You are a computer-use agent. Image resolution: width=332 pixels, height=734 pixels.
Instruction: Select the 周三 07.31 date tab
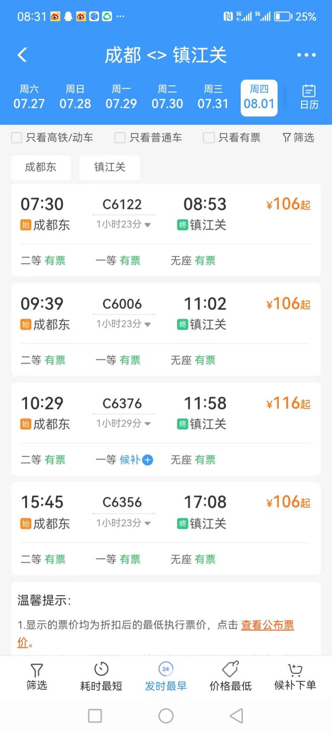[x=213, y=97]
